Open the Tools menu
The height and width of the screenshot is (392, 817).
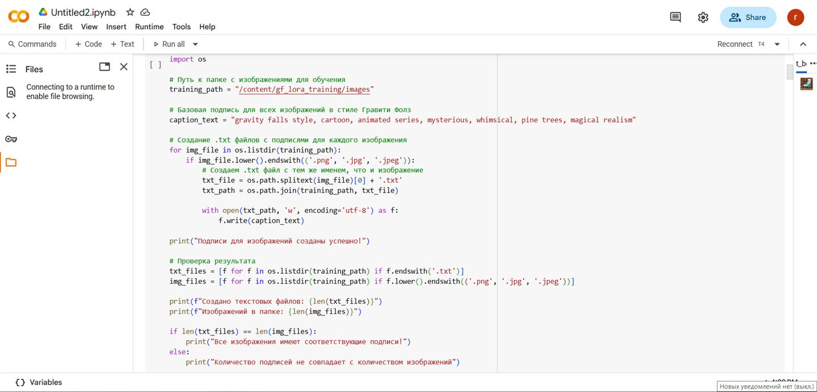182,27
